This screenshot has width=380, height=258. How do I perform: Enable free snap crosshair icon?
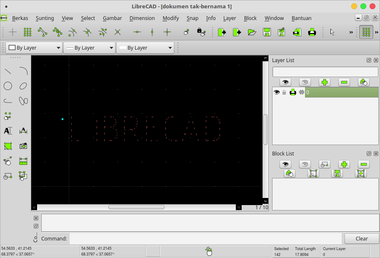click(12, 32)
